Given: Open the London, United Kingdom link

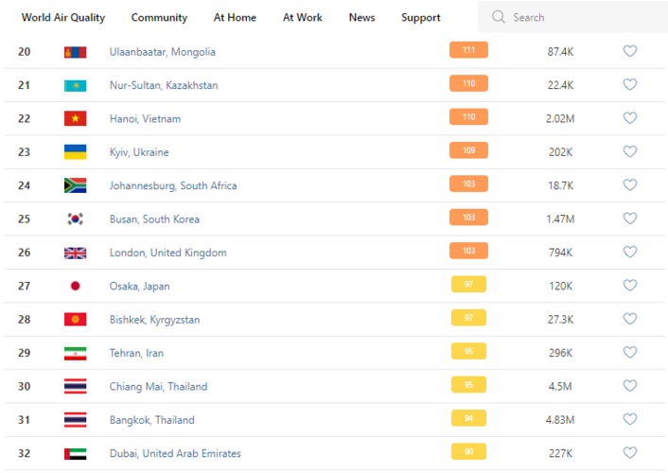Looking at the screenshot, I should tap(167, 253).
